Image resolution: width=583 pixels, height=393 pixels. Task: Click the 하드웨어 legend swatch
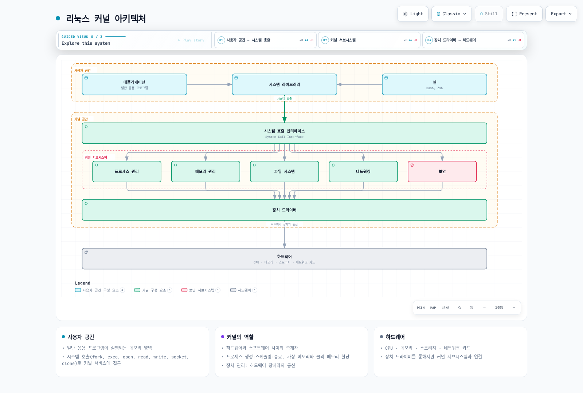233,290
